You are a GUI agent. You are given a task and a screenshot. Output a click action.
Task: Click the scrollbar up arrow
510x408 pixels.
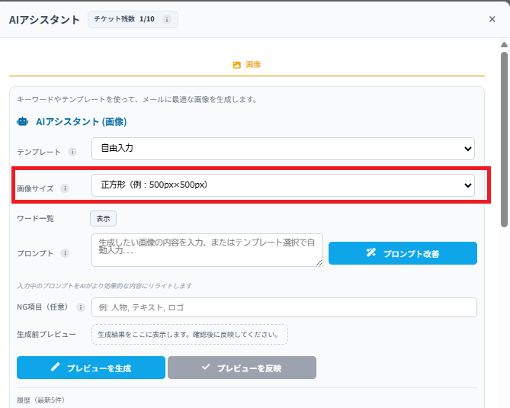click(504, 44)
